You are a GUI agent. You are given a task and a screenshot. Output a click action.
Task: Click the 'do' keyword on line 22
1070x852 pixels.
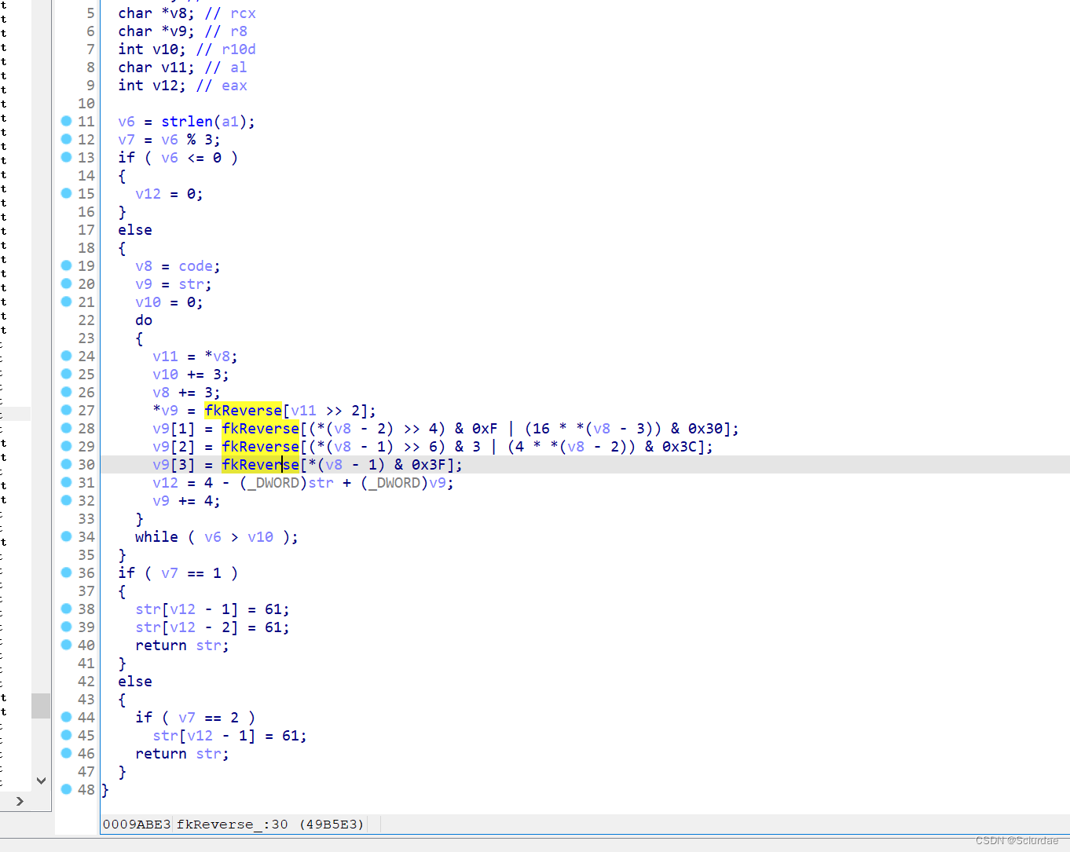click(x=144, y=320)
